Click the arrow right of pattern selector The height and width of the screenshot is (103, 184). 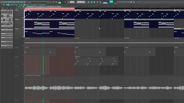coord(86,2)
